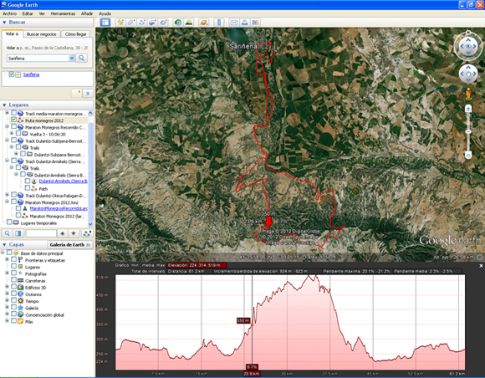Open the Ayuda menu
Viewport: 485px width, 378px height.
(105, 13)
